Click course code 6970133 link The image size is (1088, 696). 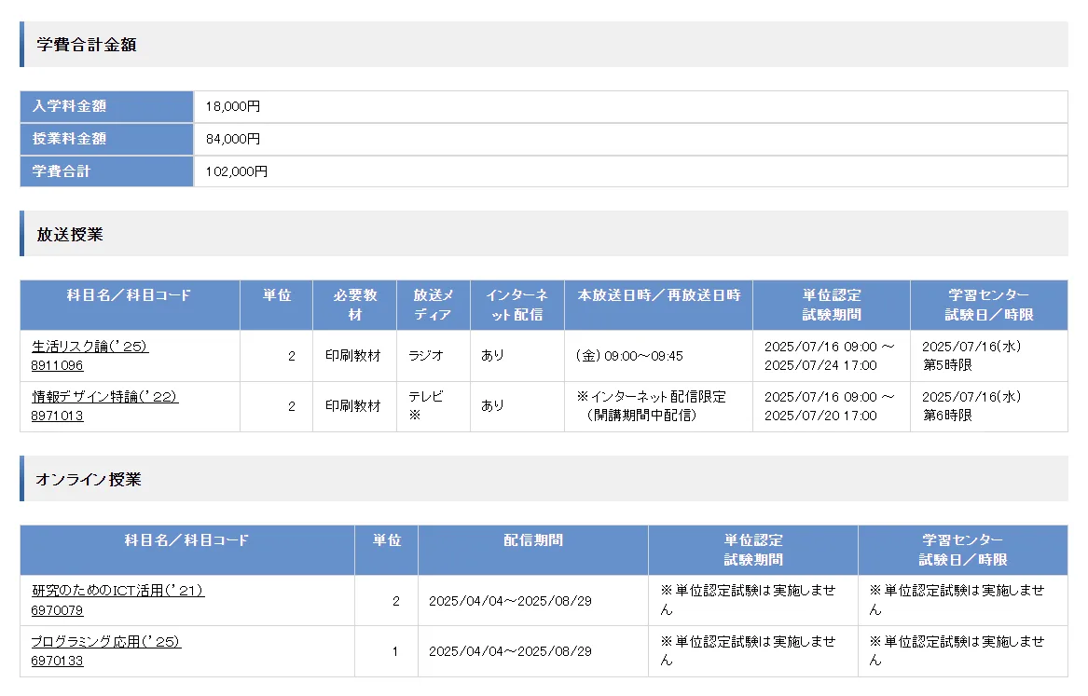click(x=57, y=661)
